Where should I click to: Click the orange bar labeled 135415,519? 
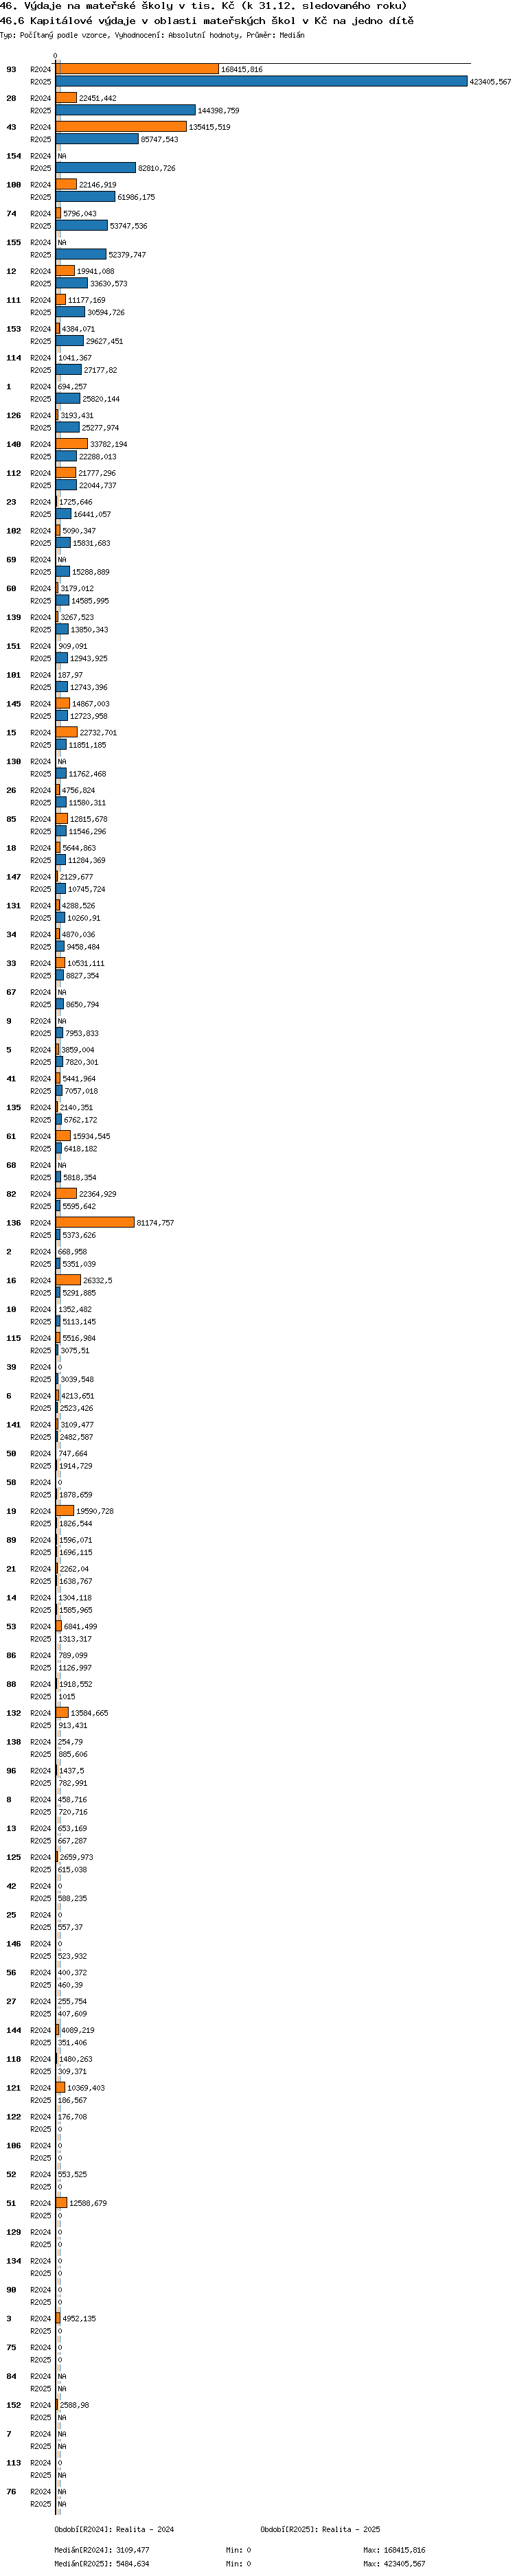(121, 127)
